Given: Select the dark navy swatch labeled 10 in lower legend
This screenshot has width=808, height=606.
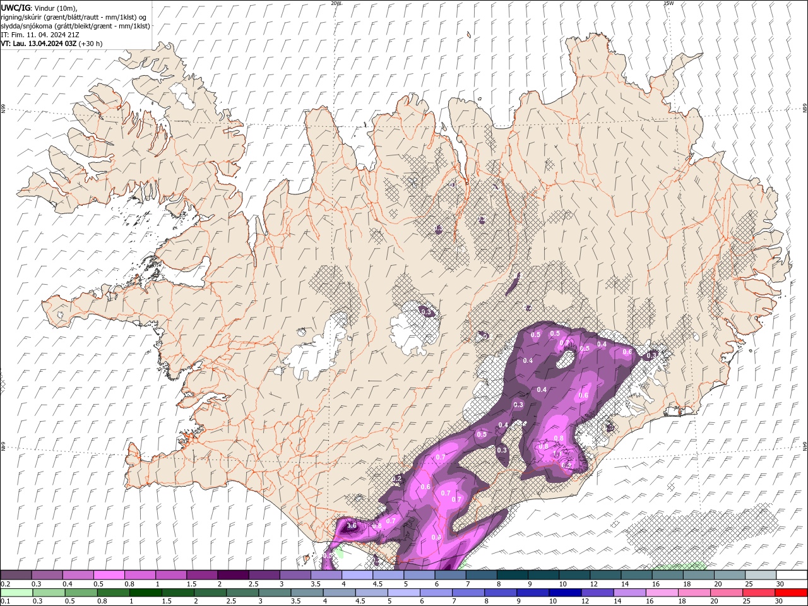Looking at the screenshot, I should click(565, 593).
